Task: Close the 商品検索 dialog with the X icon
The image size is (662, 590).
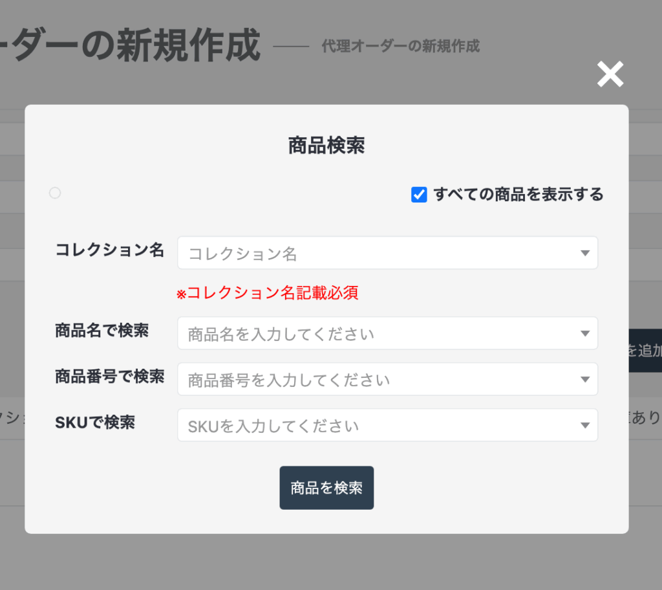Action: (610, 74)
